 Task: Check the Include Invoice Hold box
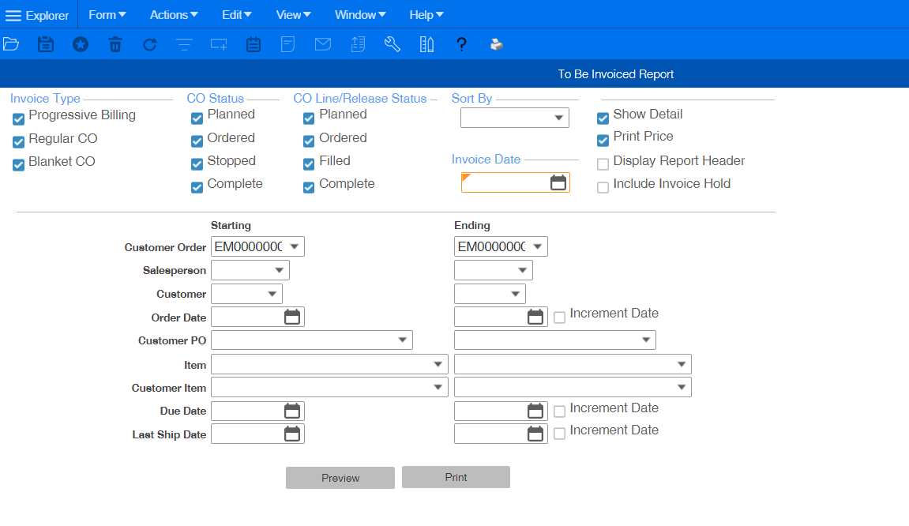click(603, 187)
